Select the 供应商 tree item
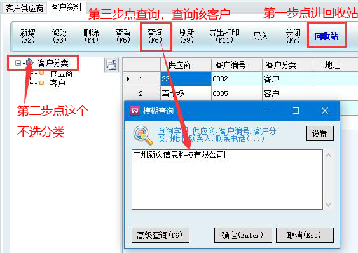Viewport: 358px width, 253px height. point(61,74)
